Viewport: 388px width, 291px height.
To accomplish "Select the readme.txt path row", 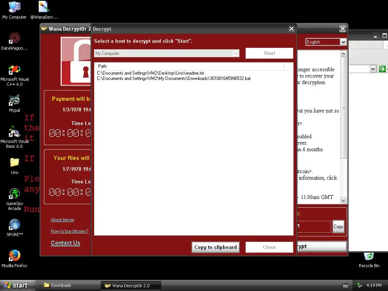I will pyautogui.click(x=150, y=73).
